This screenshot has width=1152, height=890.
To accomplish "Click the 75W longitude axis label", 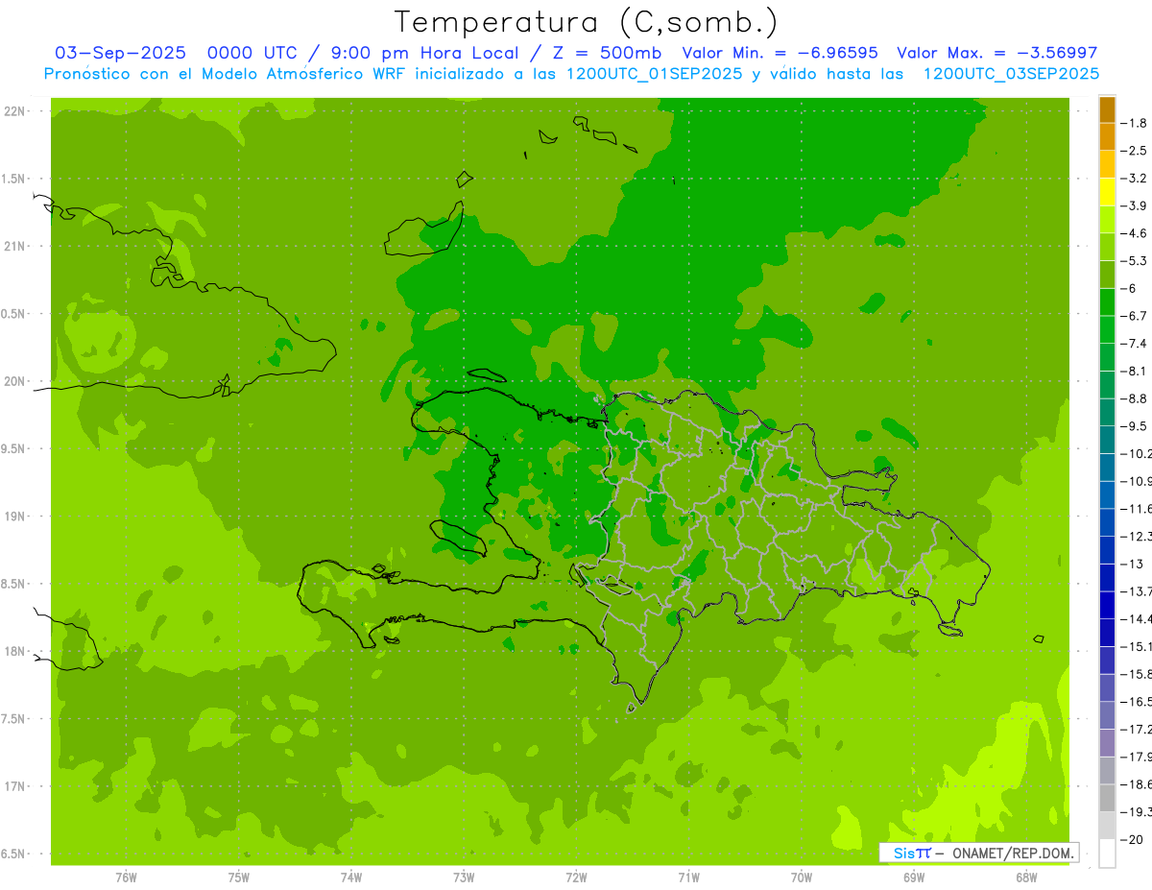I will 239,878.
